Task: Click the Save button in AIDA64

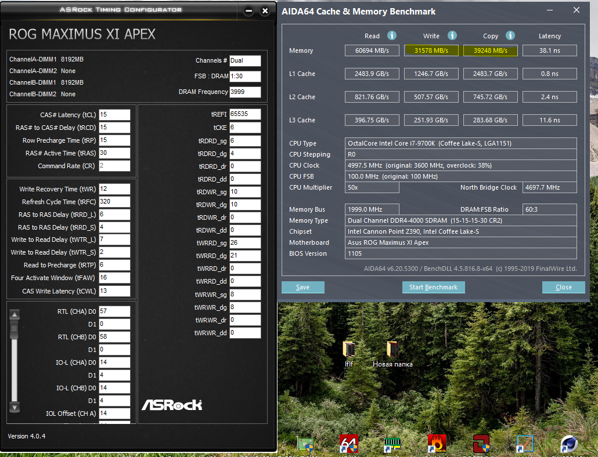Action: [303, 287]
